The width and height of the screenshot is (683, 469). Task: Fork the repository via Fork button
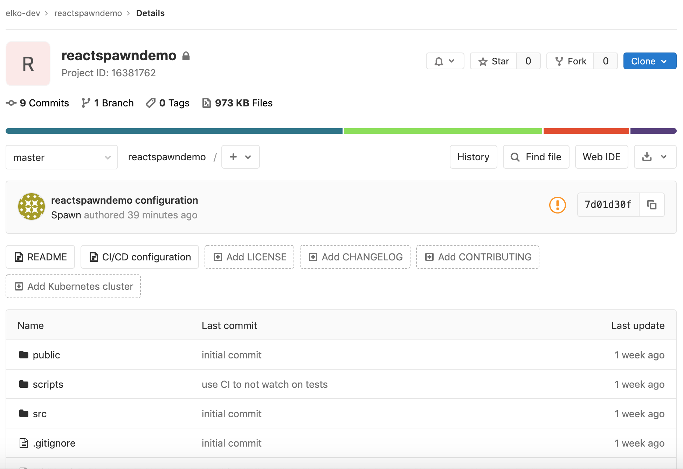(570, 61)
